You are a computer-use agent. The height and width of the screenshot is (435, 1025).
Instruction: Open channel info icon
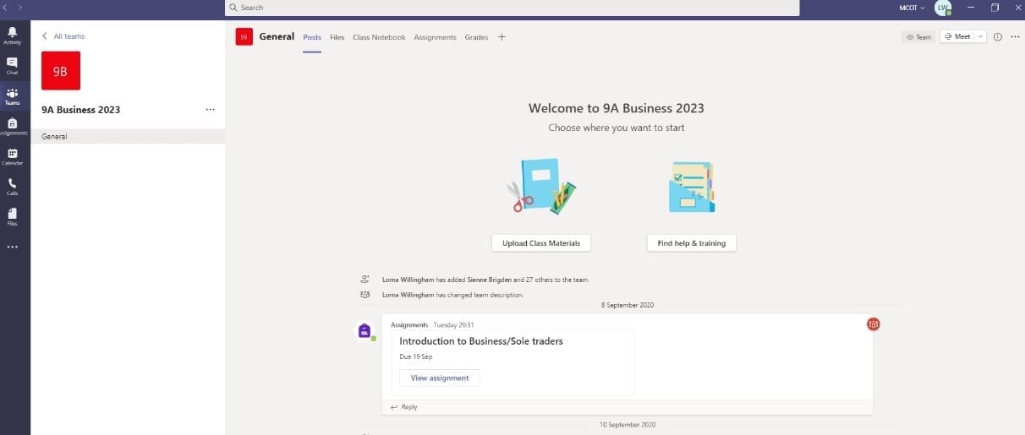[x=998, y=37]
